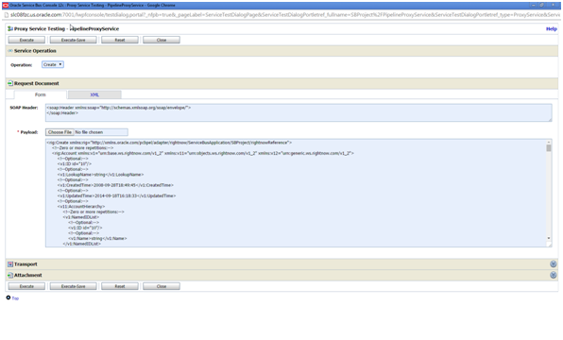Click the Service Operation section icon
The image size is (563, 340).
point(10,51)
